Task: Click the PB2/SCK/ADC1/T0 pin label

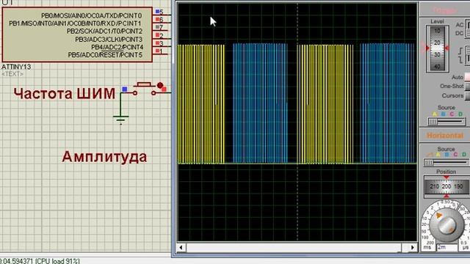Action: point(104,31)
